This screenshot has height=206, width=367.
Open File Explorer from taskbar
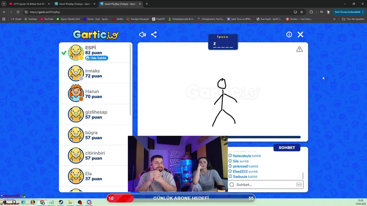point(70,202)
